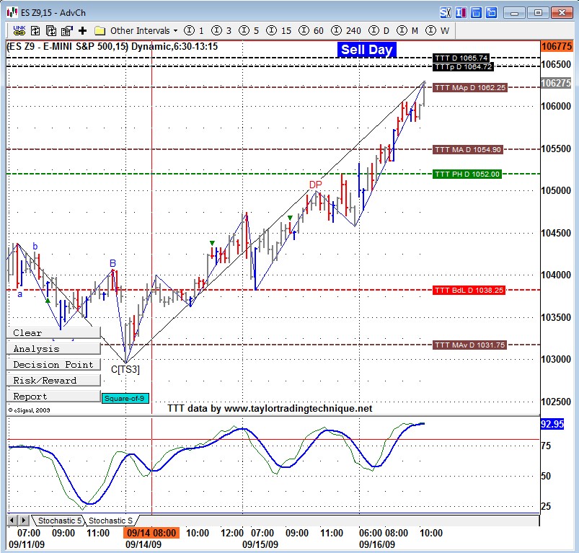579x553 pixels.
Task: Click the TTT MA D 1054.90 label
Action: (x=468, y=149)
